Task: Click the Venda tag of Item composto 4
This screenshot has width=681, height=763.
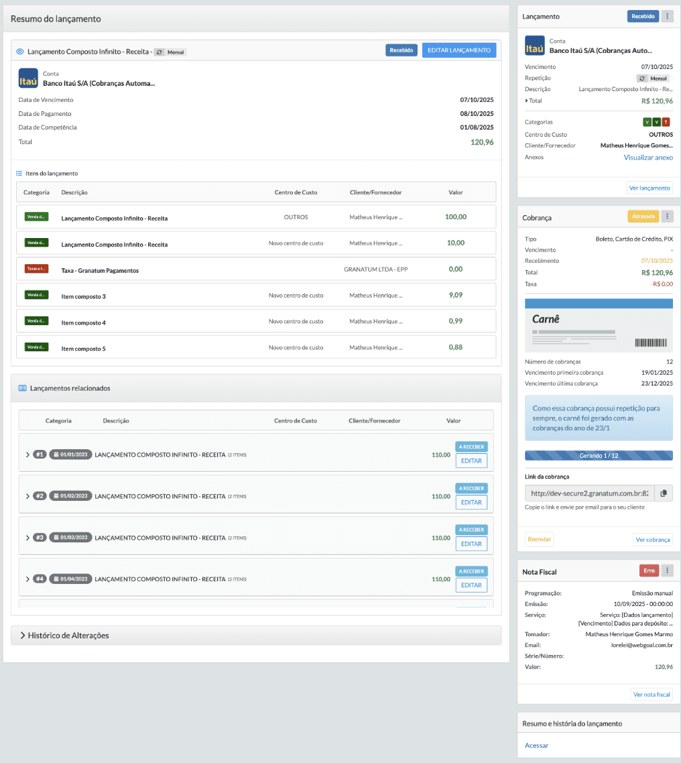Action: click(x=36, y=320)
